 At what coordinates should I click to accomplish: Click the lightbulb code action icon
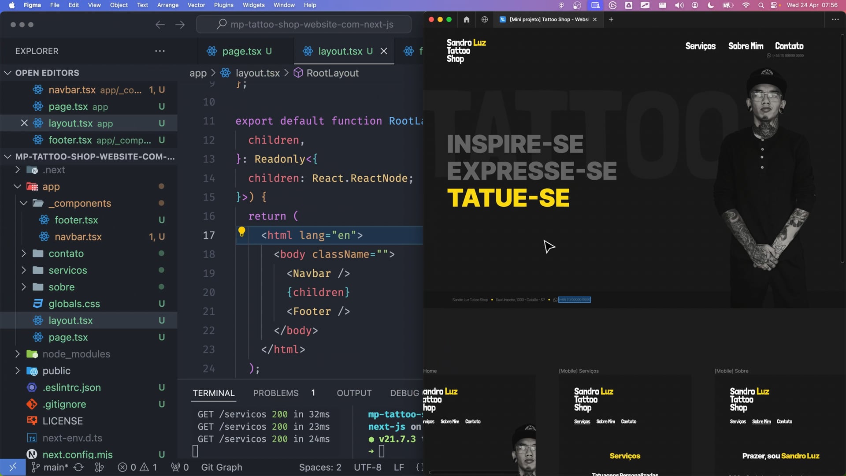point(241,231)
